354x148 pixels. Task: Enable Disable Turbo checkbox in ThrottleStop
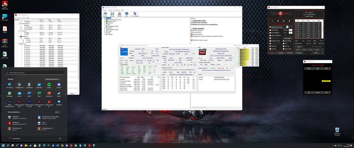point(270,41)
